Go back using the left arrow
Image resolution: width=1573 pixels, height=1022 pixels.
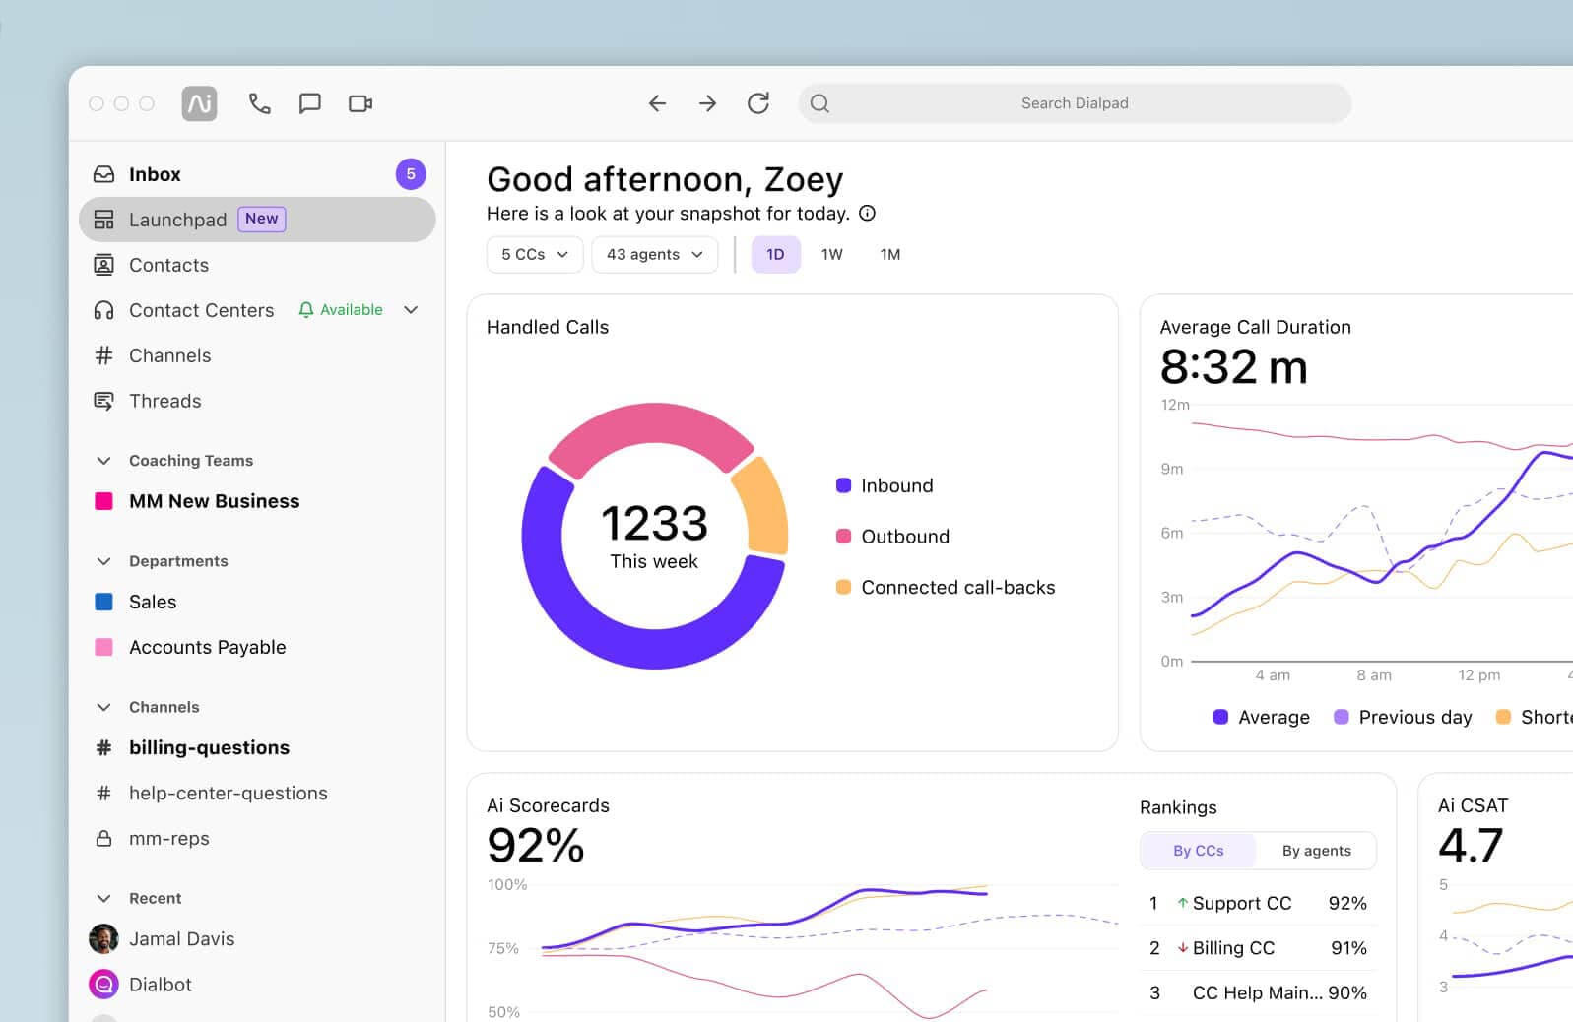tap(657, 103)
